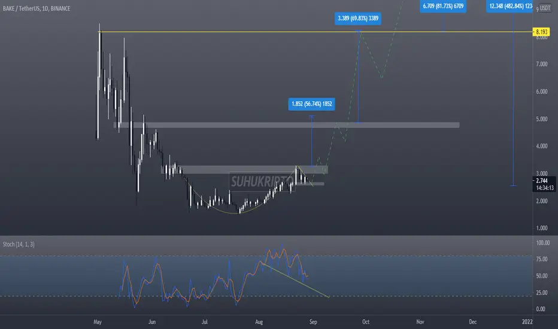Select the grey resistance zone near 3.100
This screenshot has height=329, width=558.
click(x=244, y=170)
